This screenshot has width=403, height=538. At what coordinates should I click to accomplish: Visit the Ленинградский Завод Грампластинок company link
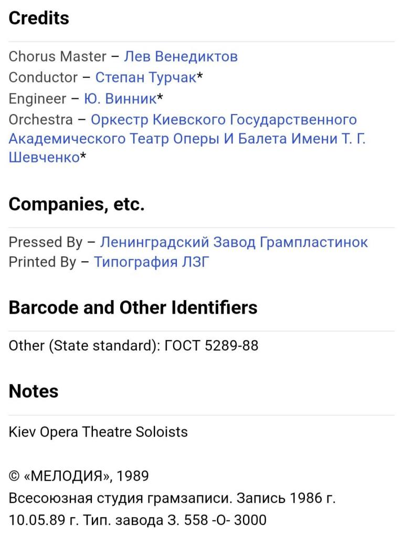click(x=234, y=242)
